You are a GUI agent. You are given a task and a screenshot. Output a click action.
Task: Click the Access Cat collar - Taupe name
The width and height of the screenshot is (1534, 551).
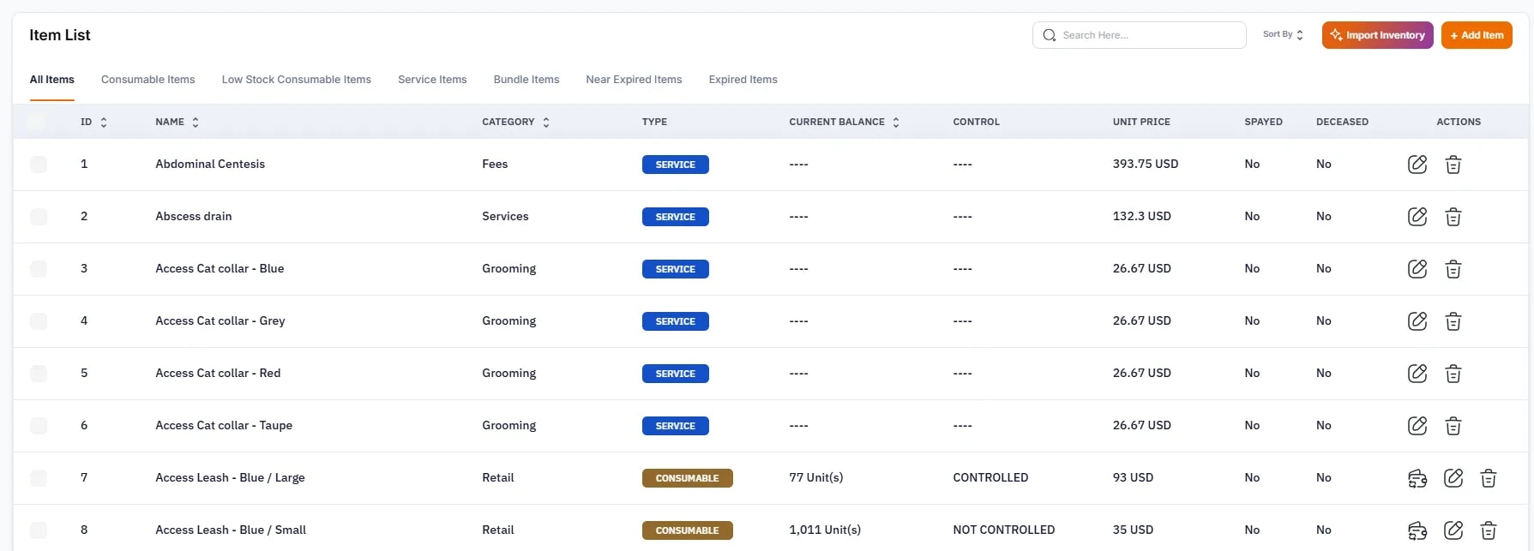[224, 425]
